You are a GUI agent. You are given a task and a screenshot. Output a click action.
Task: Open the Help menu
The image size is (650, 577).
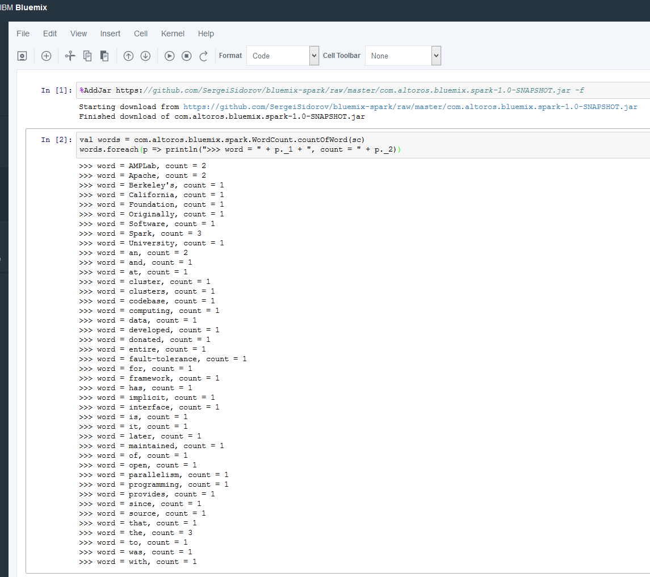click(x=206, y=34)
